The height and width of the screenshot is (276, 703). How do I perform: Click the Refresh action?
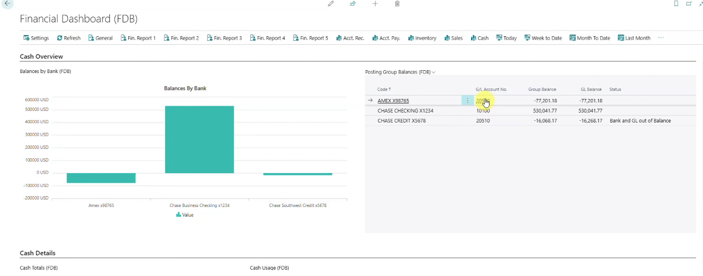pyautogui.click(x=68, y=38)
